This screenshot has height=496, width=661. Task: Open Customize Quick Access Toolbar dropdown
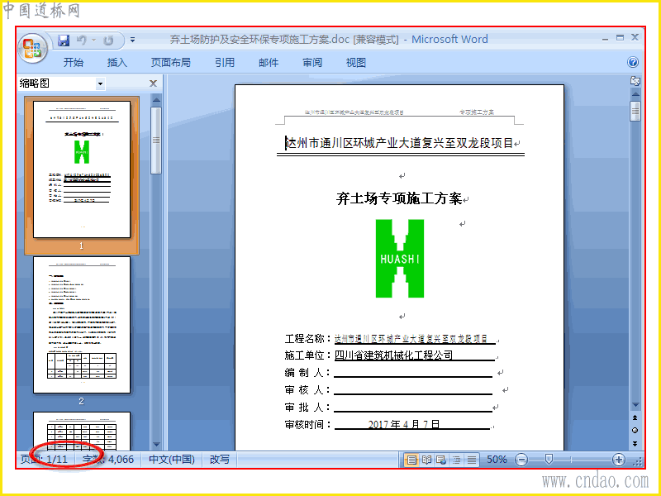[132, 40]
